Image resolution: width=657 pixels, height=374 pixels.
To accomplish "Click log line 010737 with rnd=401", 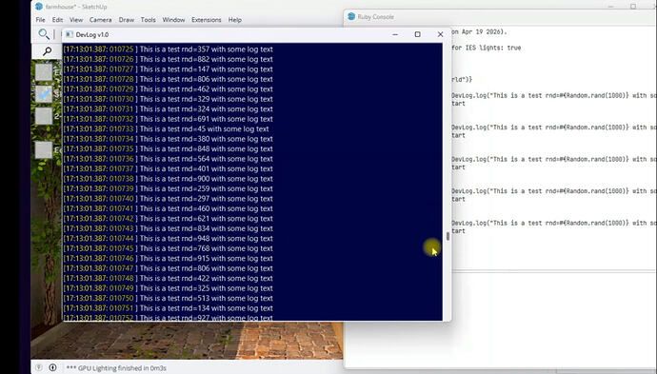I will click(168, 168).
